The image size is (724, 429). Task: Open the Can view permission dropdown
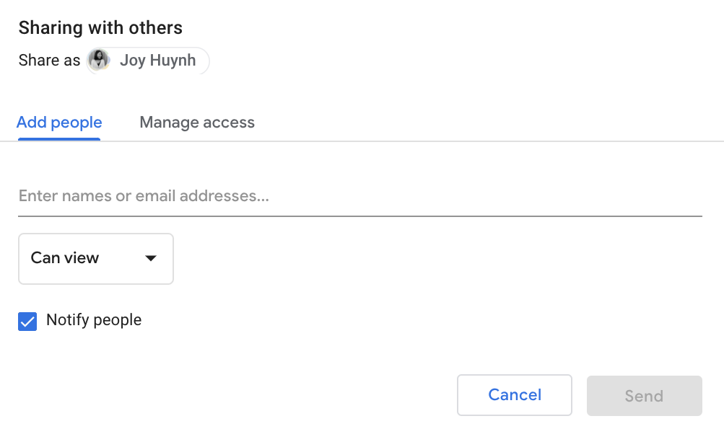(96, 259)
